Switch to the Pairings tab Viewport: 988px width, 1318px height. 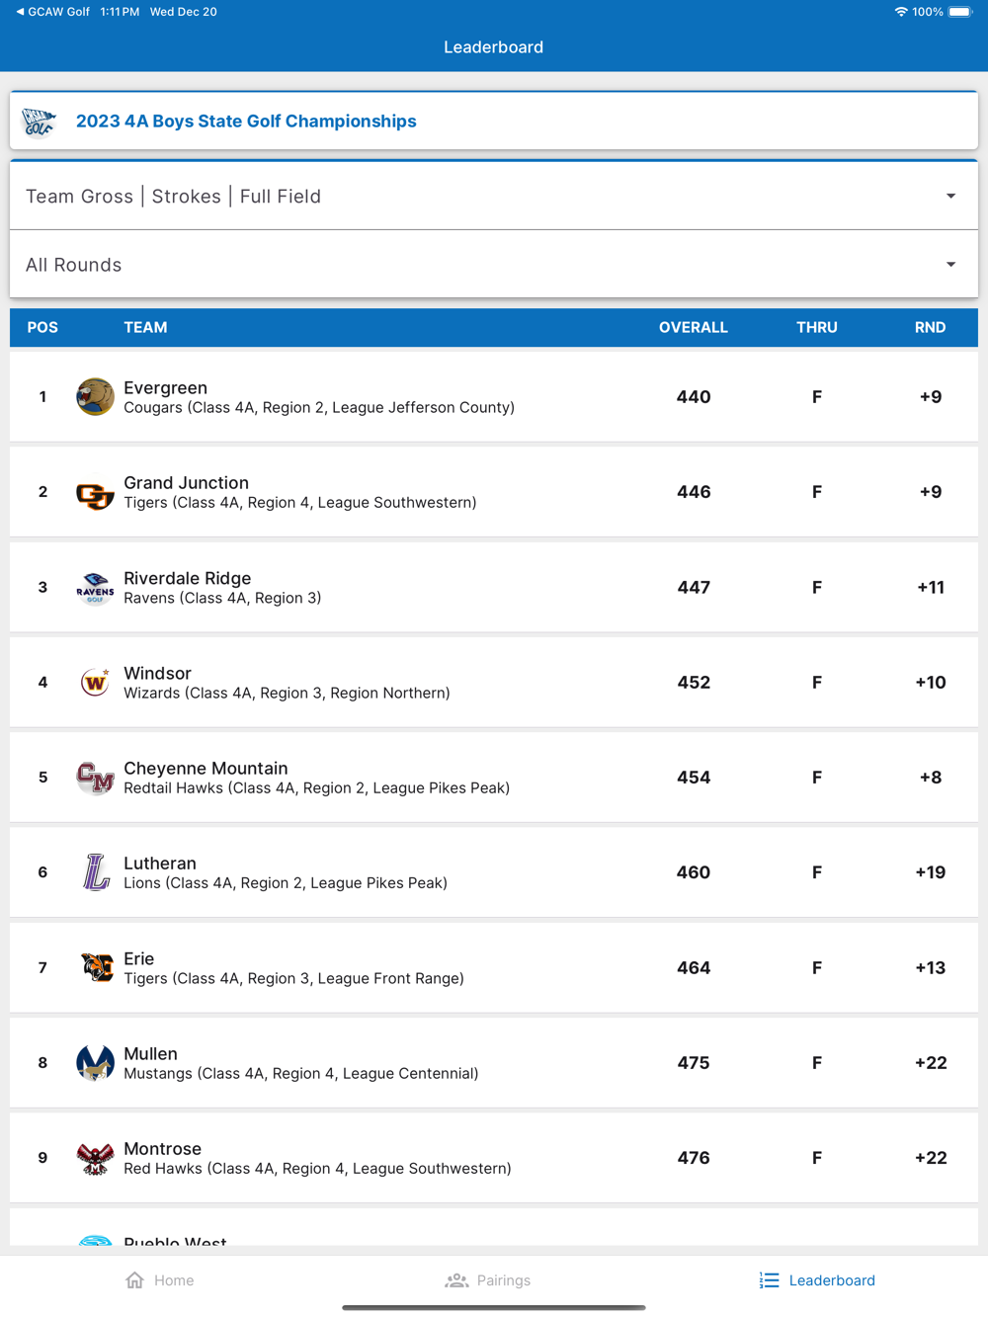tap(488, 1280)
